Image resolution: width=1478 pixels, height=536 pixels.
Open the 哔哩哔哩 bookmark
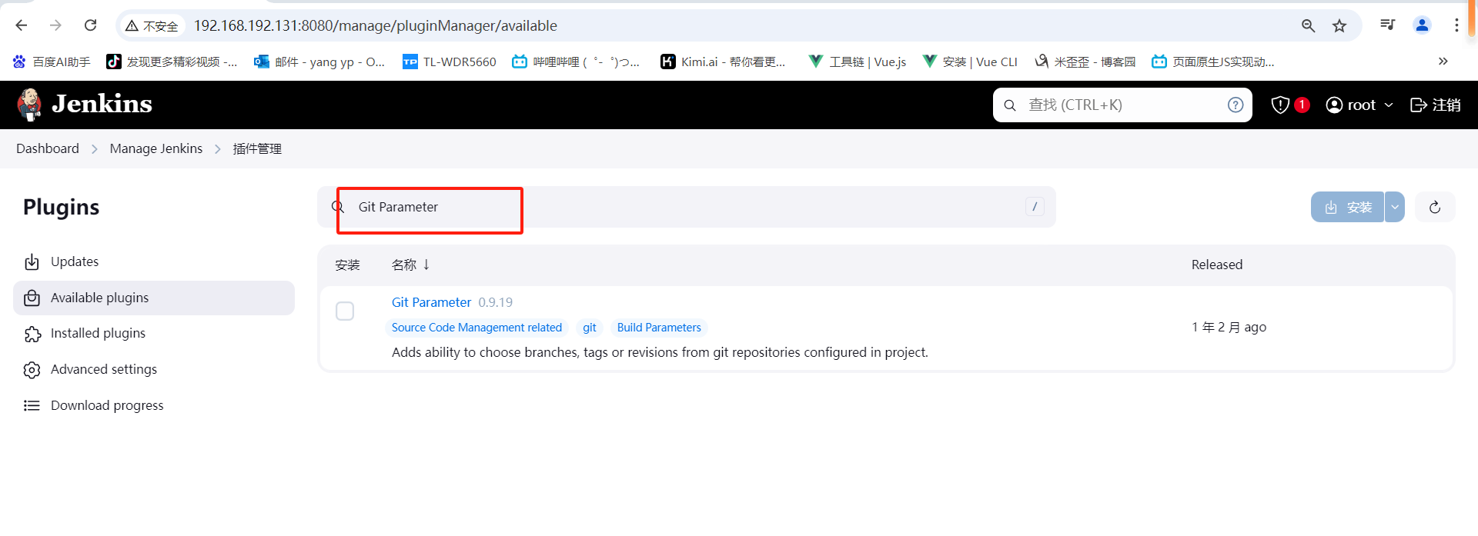tap(576, 62)
